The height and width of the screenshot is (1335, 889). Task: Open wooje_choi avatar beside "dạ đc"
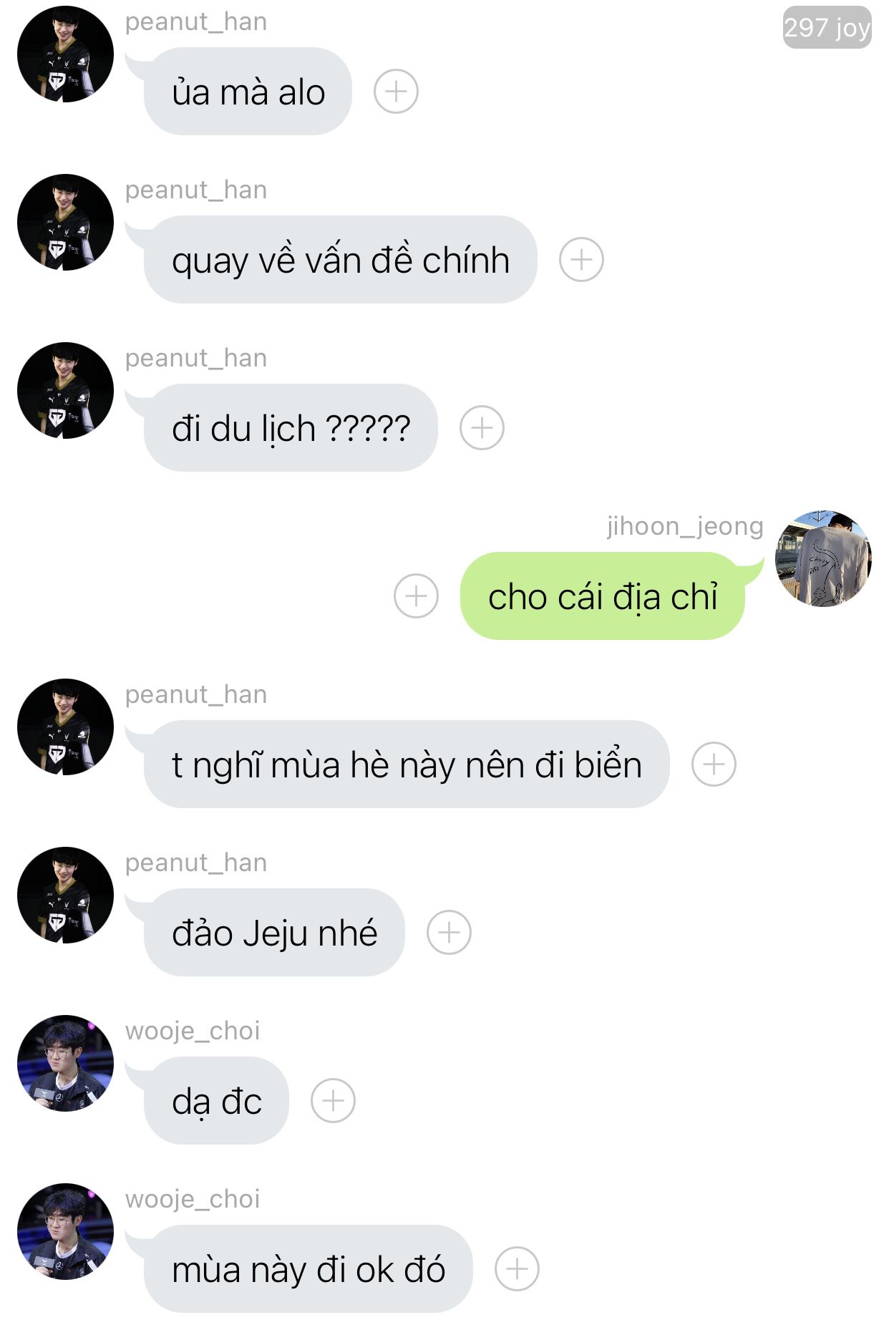click(65, 1064)
